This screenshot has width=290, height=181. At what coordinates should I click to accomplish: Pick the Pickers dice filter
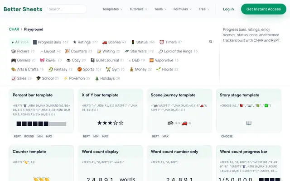(x=23, y=51)
